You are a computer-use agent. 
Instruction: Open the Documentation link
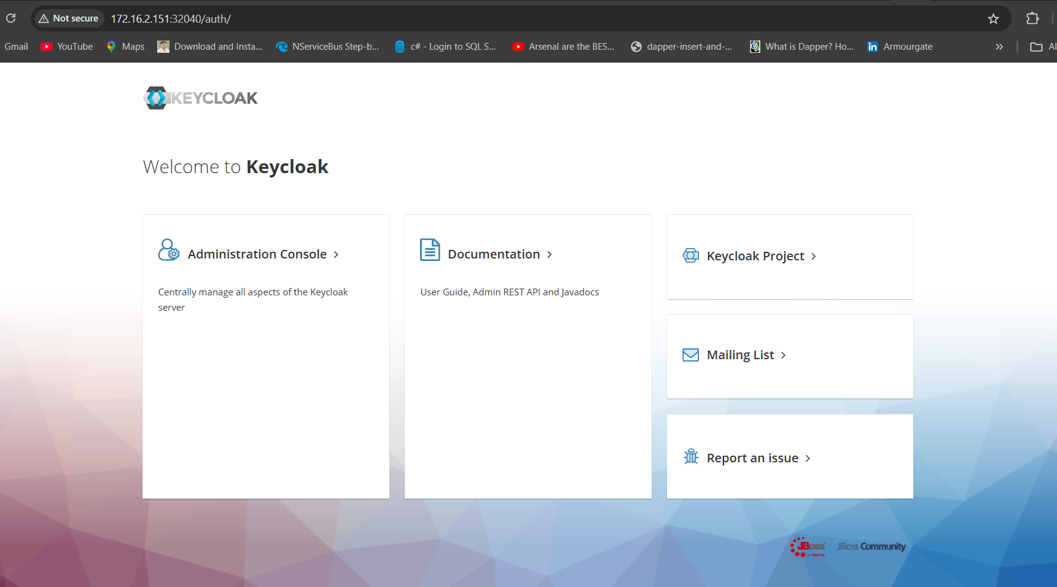pyautogui.click(x=494, y=254)
